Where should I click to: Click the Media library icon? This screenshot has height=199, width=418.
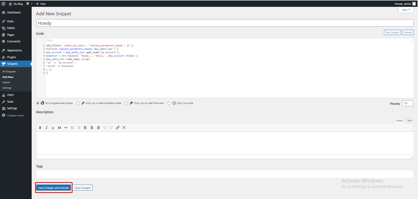(4, 28)
